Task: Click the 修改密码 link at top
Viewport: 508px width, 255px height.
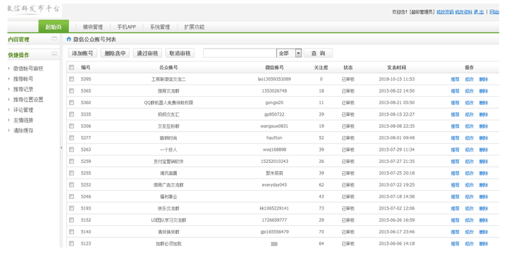Action: pos(445,12)
